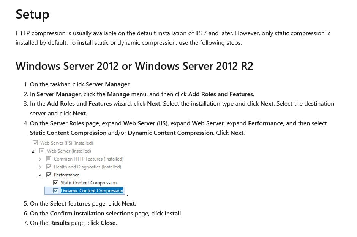
Task: Click the Setup page heading
Action: pyautogui.click(x=32, y=14)
